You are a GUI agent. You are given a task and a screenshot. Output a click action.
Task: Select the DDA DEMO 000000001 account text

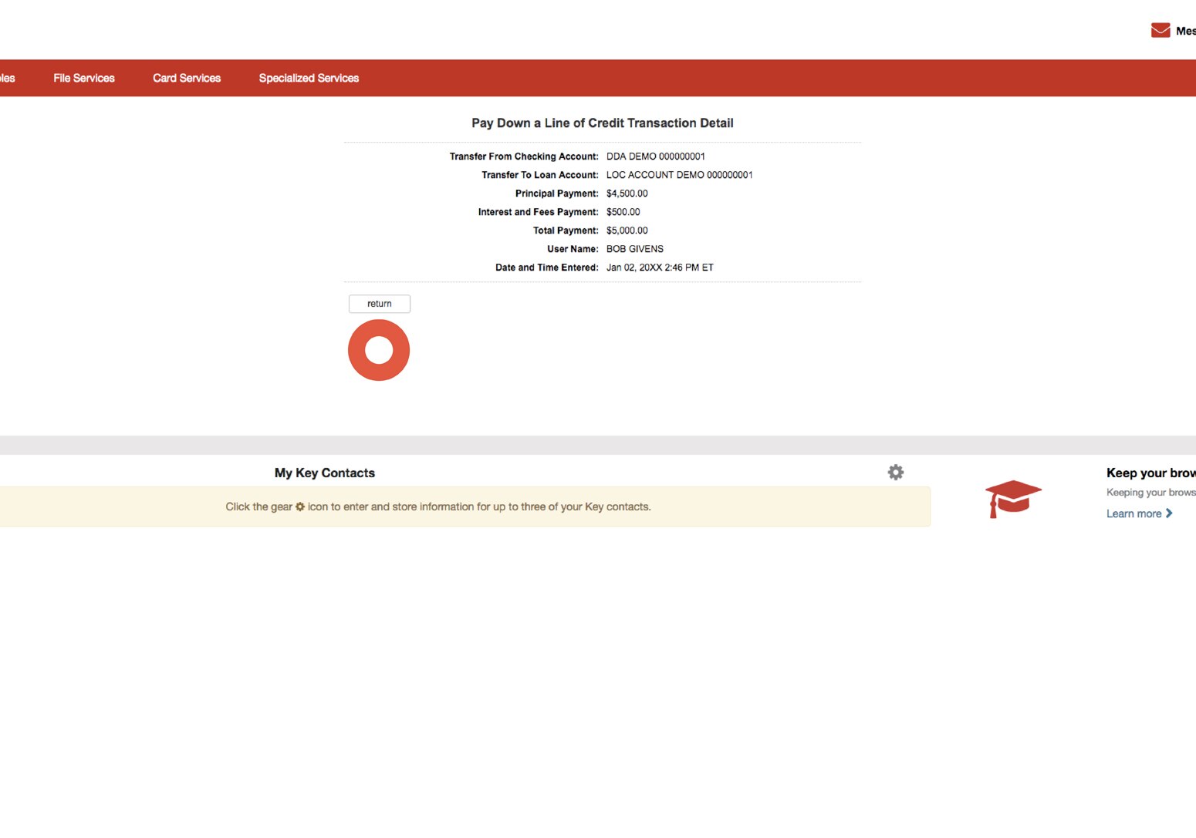click(x=656, y=156)
